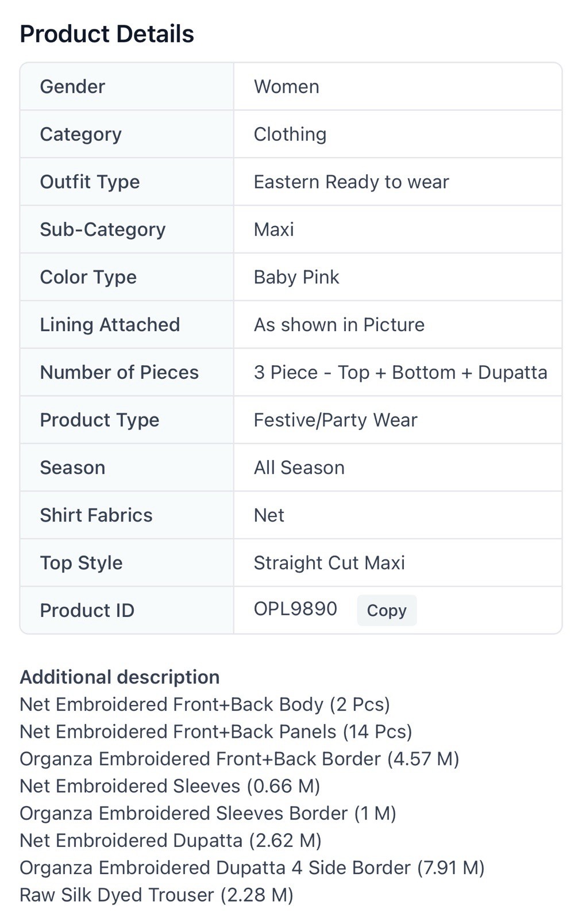Click the 3 Piece Top Bottom Dupatta value

[400, 373]
